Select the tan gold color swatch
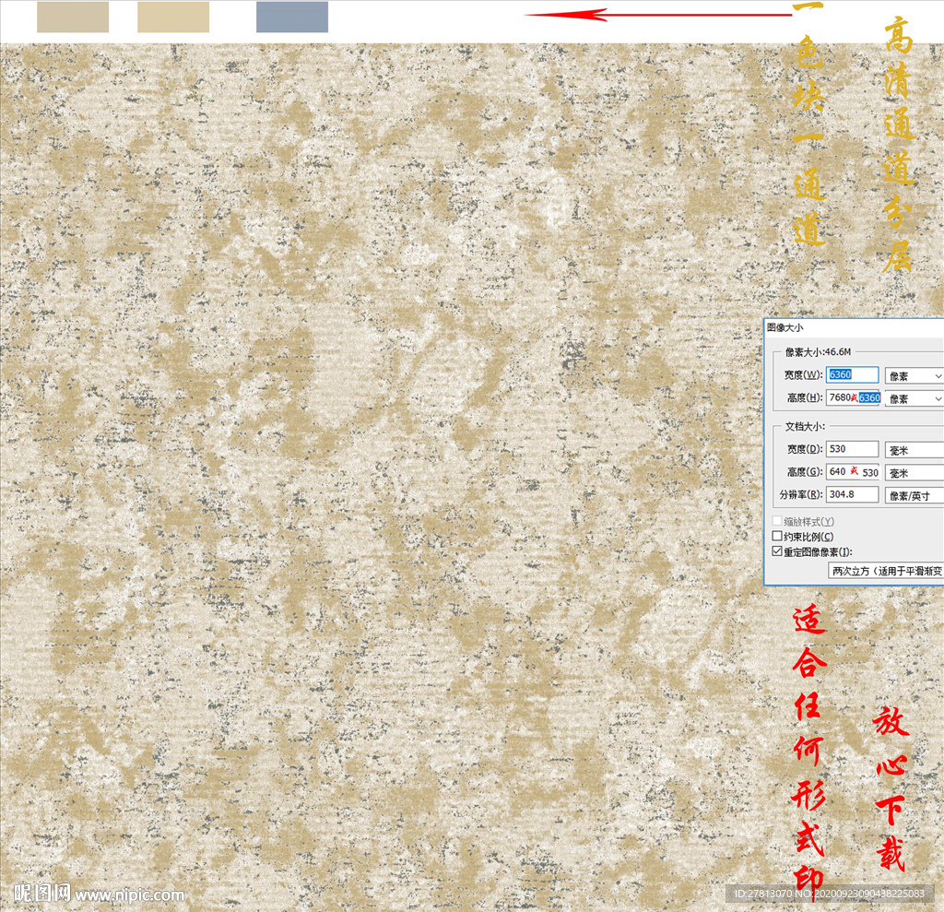This screenshot has width=944, height=912. point(173,17)
